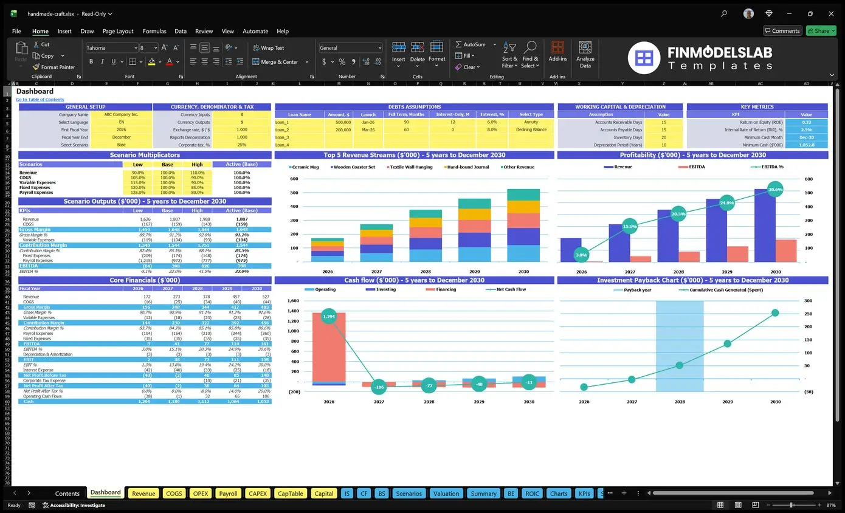Toggle Bold formatting
This screenshot has width=845, height=513.
point(91,61)
